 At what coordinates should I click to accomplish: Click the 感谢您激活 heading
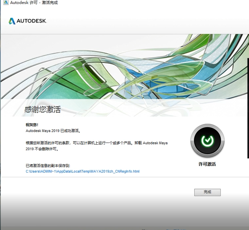(42, 109)
